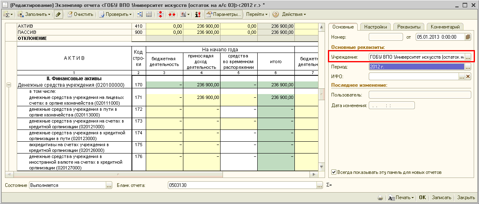Screen dimensions: 479x204
Task: Click the printer icon in the bottom bar
Action: [x=380, y=197]
